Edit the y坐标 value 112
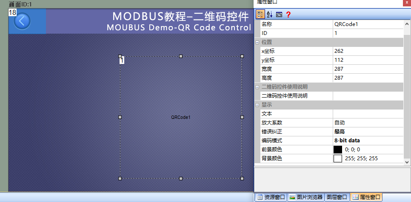 click(x=368, y=60)
